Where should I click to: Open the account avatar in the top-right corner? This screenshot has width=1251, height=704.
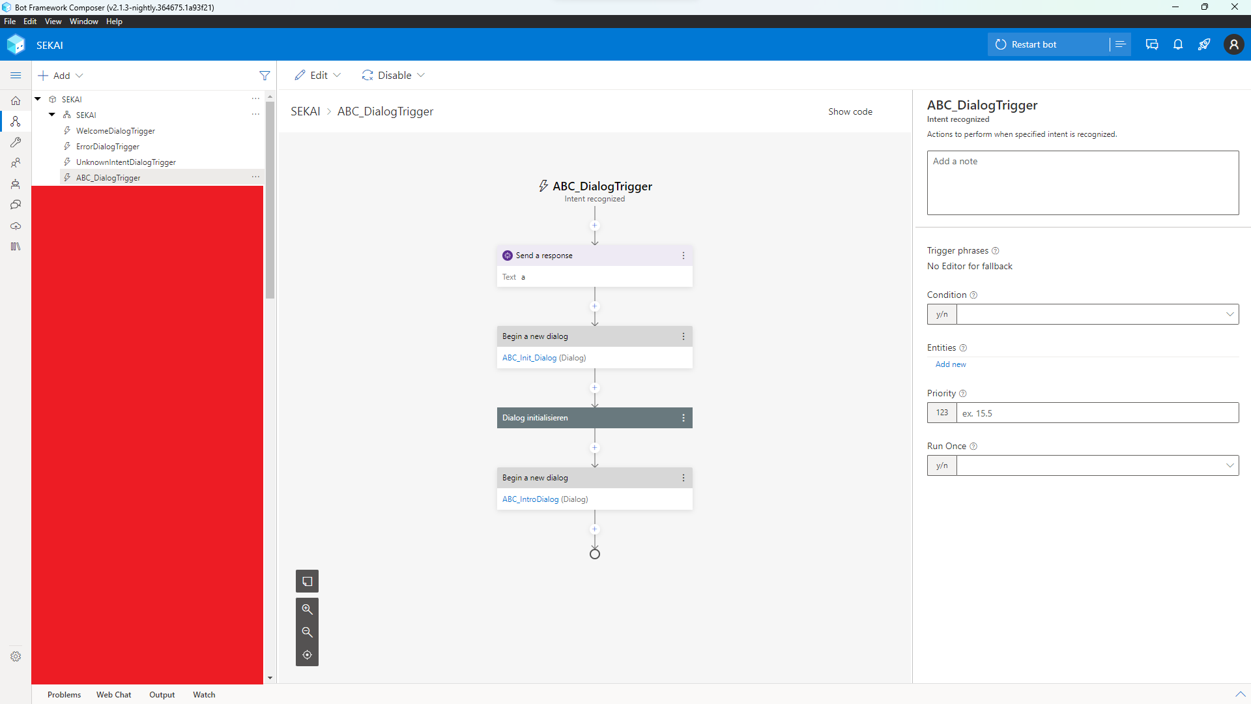pos(1235,44)
